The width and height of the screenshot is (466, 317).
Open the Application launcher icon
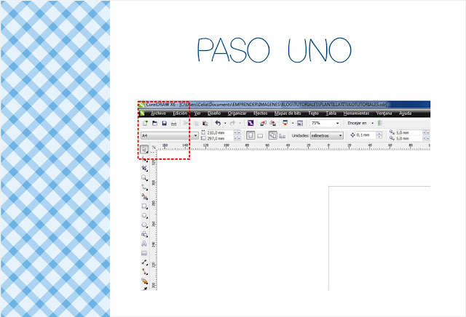(285, 123)
